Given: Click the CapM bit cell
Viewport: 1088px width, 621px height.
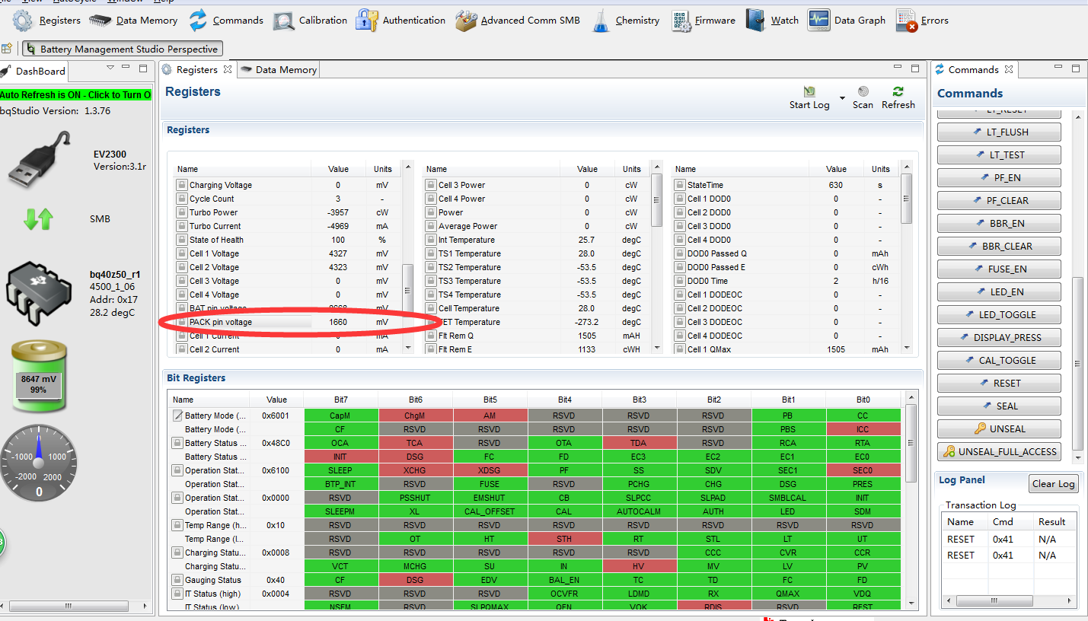Looking at the screenshot, I should pos(340,416).
